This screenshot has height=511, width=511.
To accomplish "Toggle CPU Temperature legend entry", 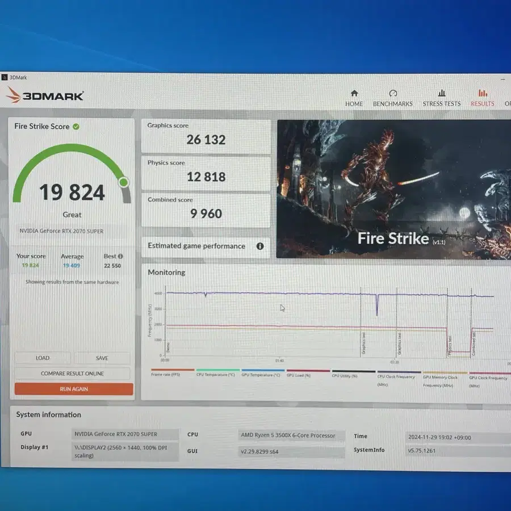I will click(x=217, y=373).
